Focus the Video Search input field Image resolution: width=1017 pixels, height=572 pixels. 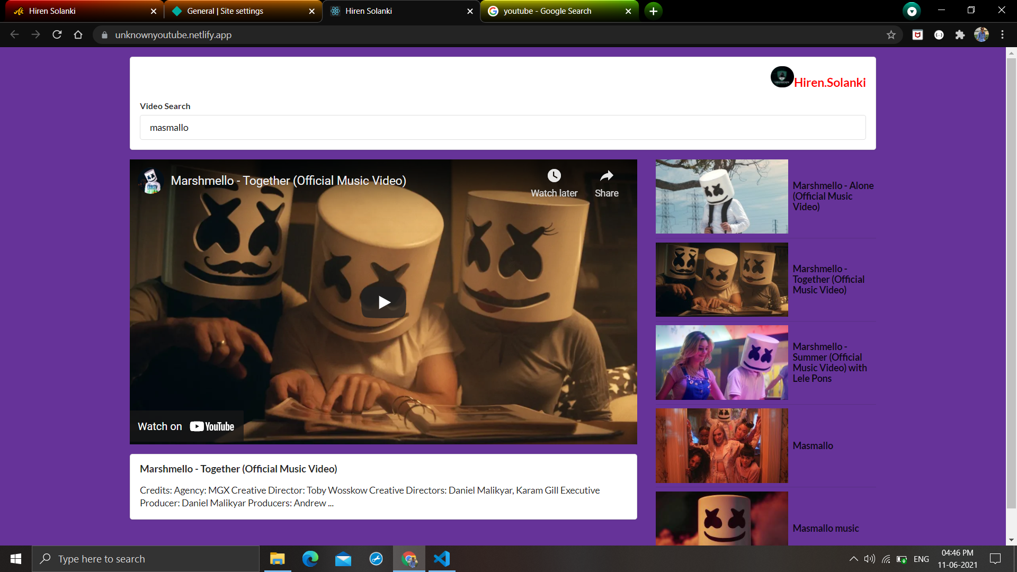point(503,128)
